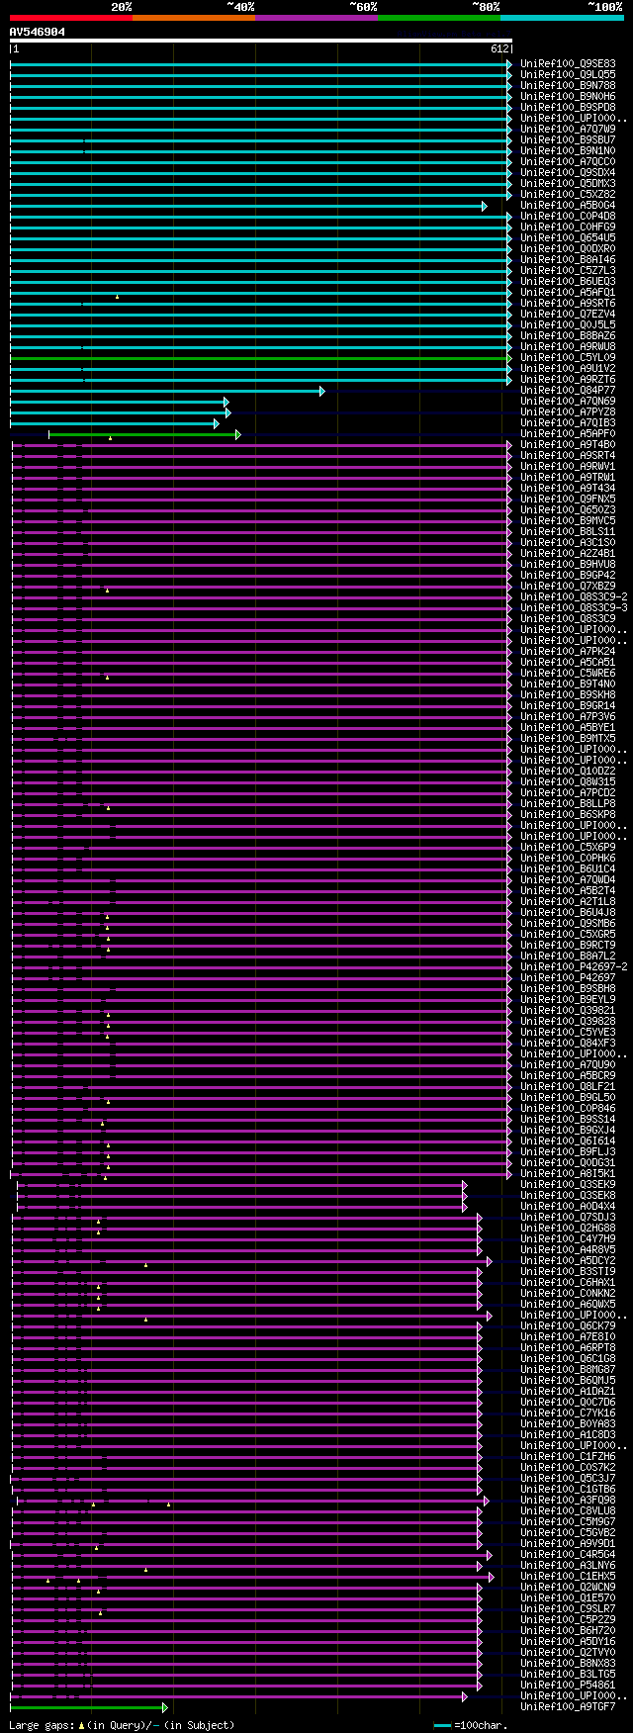This screenshot has width=633, height=1733.
Task: Select the UniRef100_P54861 label
Action: [568, 1685]
